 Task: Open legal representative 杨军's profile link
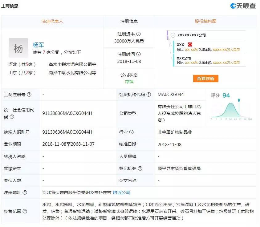(x=39, y=45)
